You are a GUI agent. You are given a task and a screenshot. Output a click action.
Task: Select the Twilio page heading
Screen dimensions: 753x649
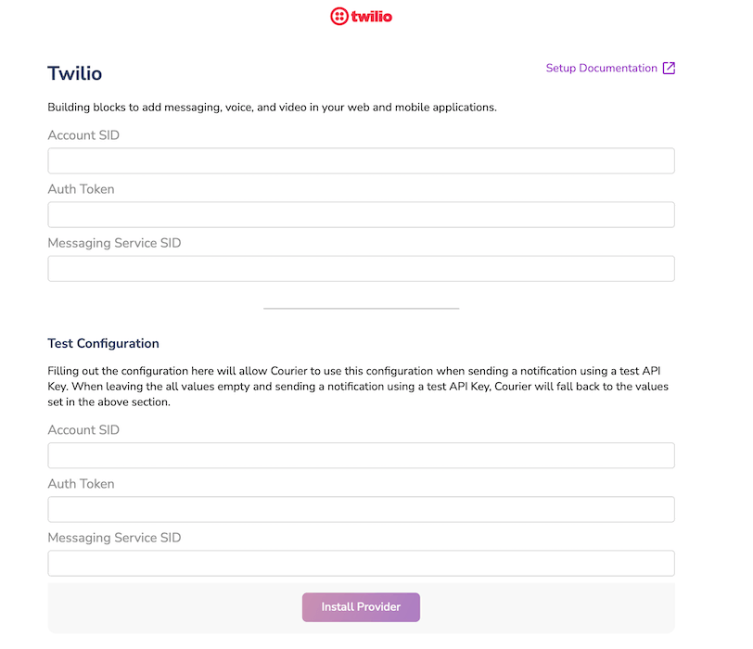pyautogui.click(x=74, y=73)
